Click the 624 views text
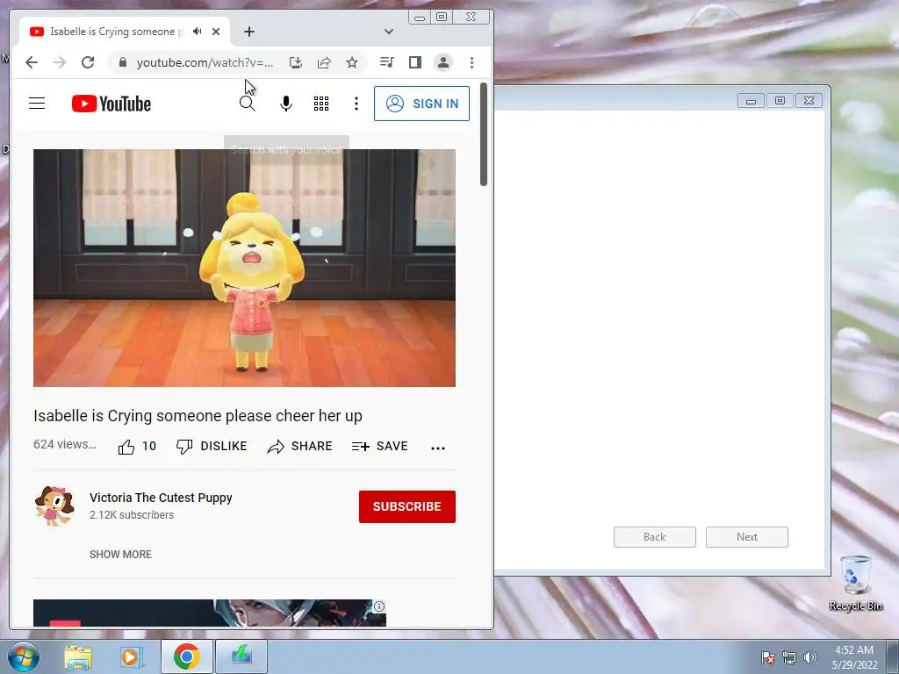Viewport: 899px width, 674px height. [x=65, y=444]
